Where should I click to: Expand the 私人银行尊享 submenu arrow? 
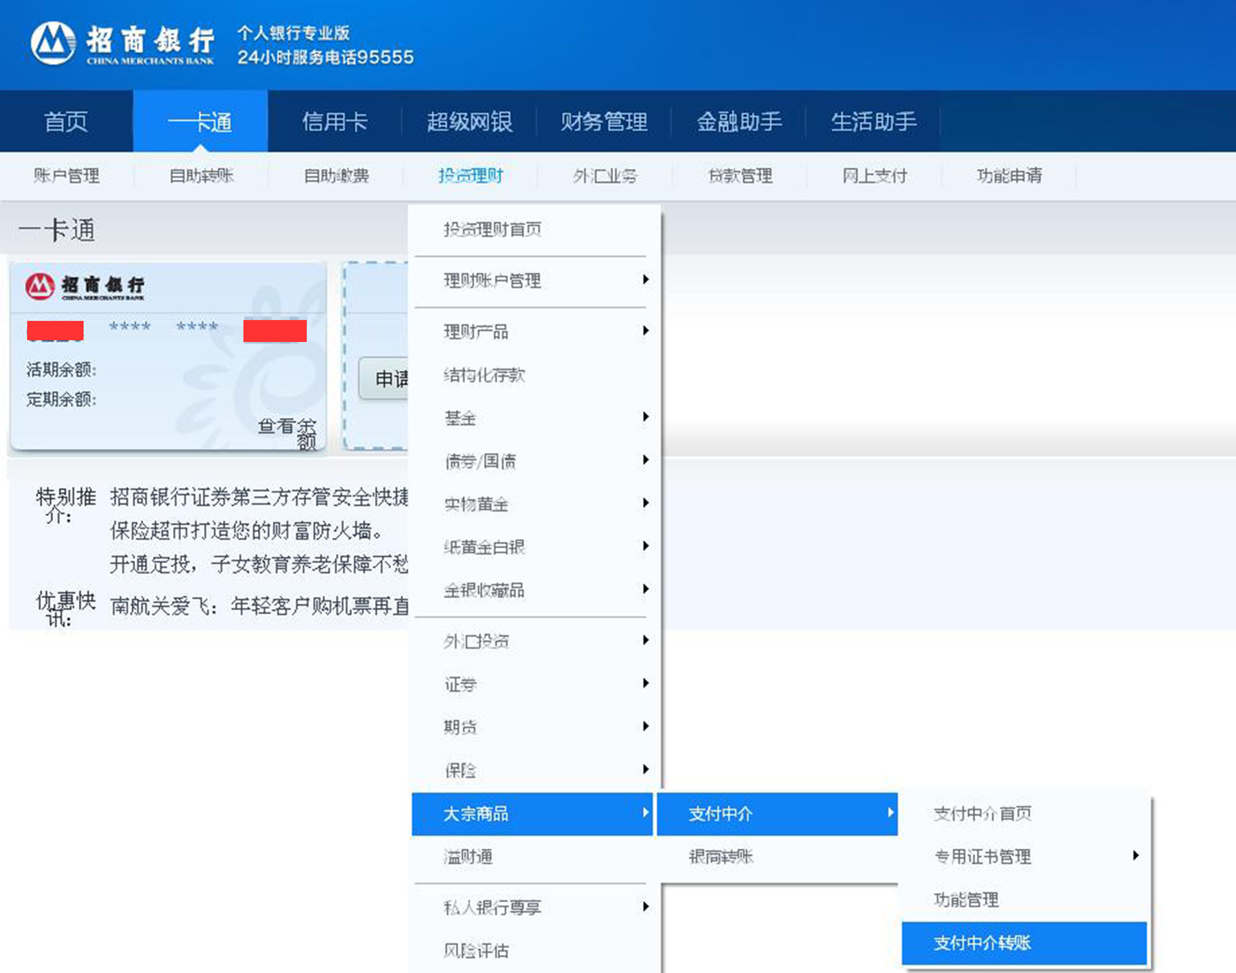coord(645,906)
